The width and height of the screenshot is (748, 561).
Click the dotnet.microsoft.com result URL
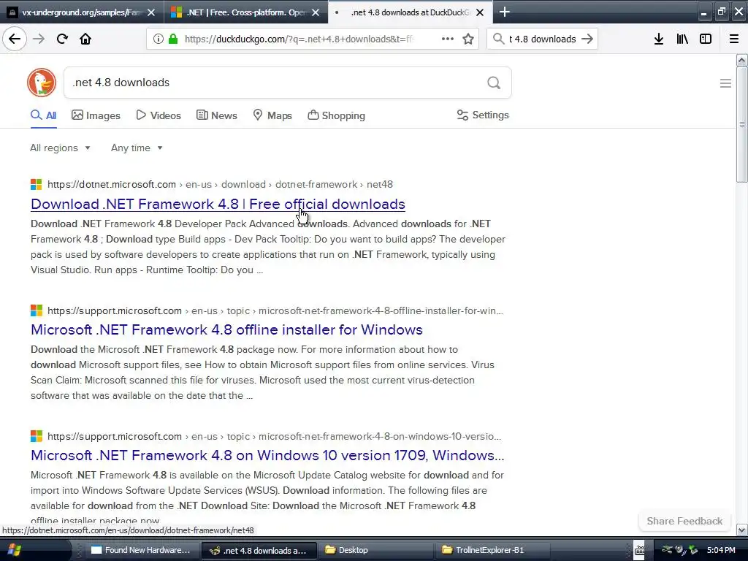point(221,184)
